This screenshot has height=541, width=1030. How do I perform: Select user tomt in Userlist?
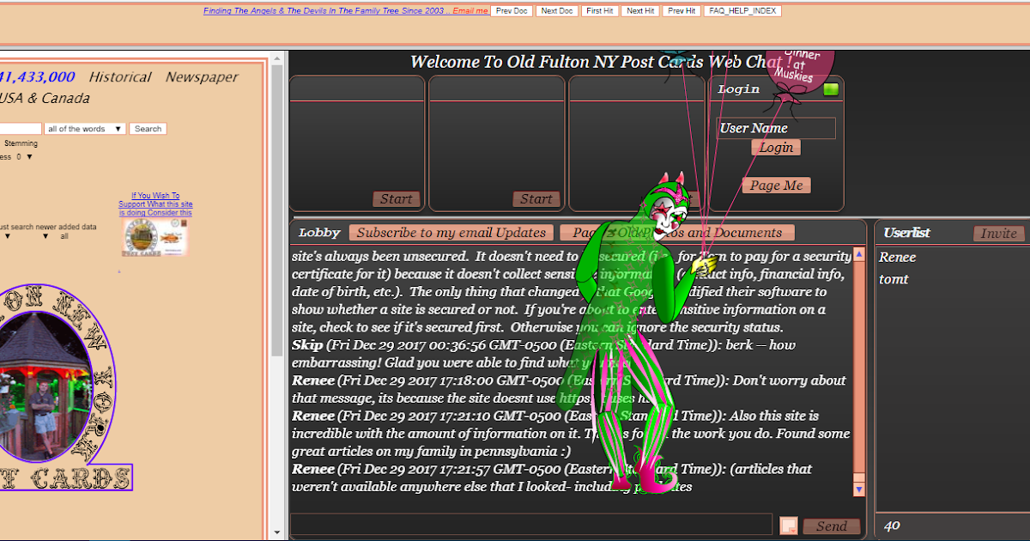click(894, 279)
